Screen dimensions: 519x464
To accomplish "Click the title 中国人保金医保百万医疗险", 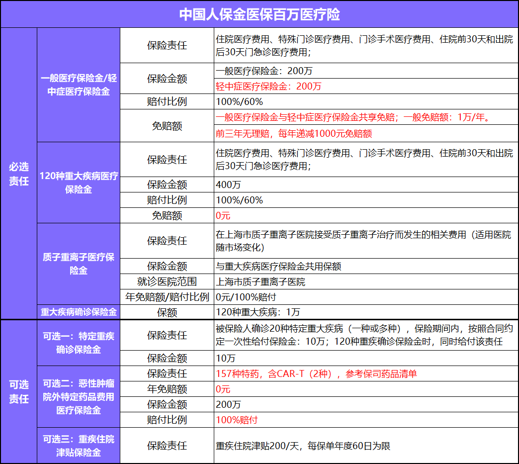I will pyautogui.click(x=259, y=14).
